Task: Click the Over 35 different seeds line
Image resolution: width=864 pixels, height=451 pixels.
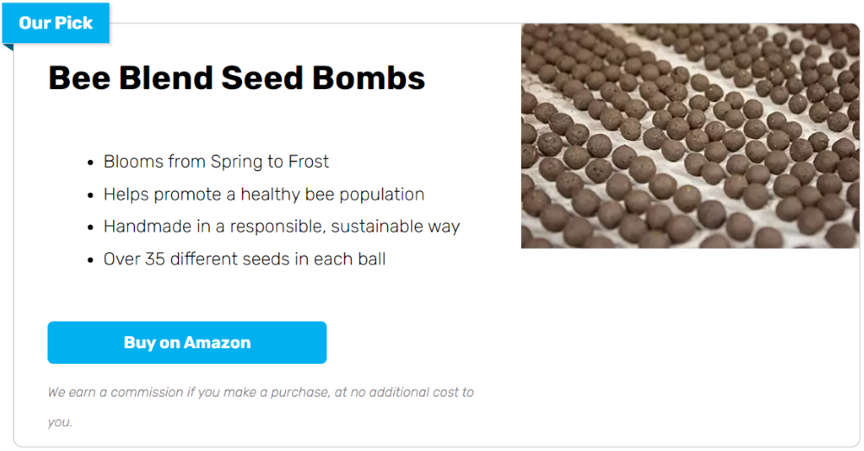Action: (245, 259)
